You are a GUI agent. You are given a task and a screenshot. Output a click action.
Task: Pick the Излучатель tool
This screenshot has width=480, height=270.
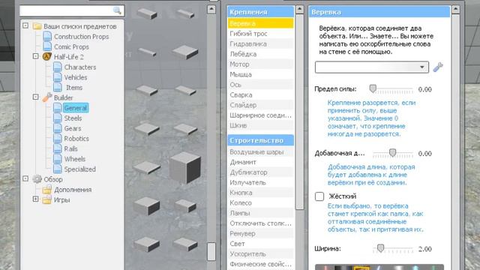click(260, 182)
